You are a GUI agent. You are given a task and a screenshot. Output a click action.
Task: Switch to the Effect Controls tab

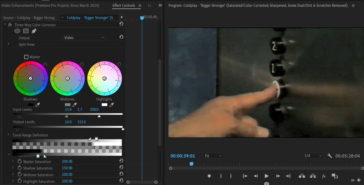point(124,5)
